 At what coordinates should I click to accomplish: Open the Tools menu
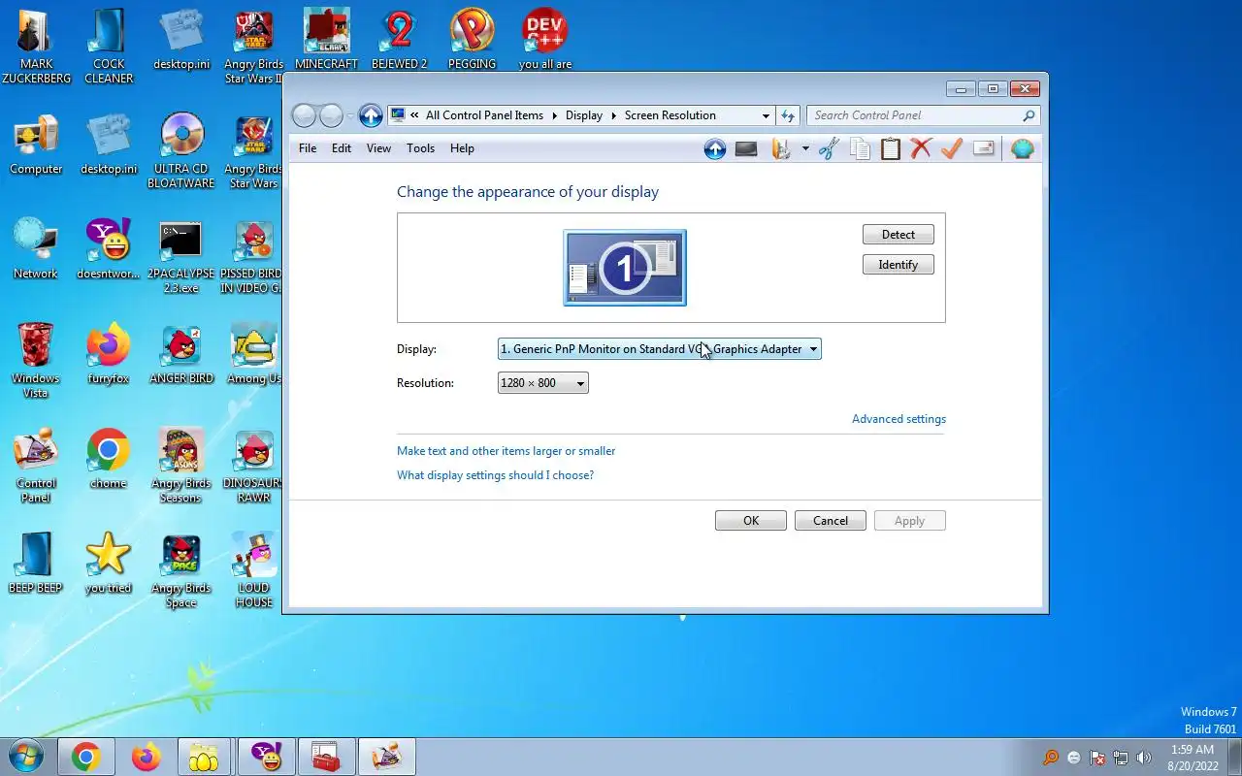tap(420, 148)
